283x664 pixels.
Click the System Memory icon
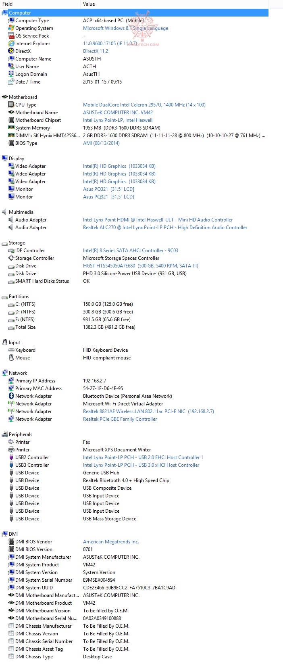[11, 128]
